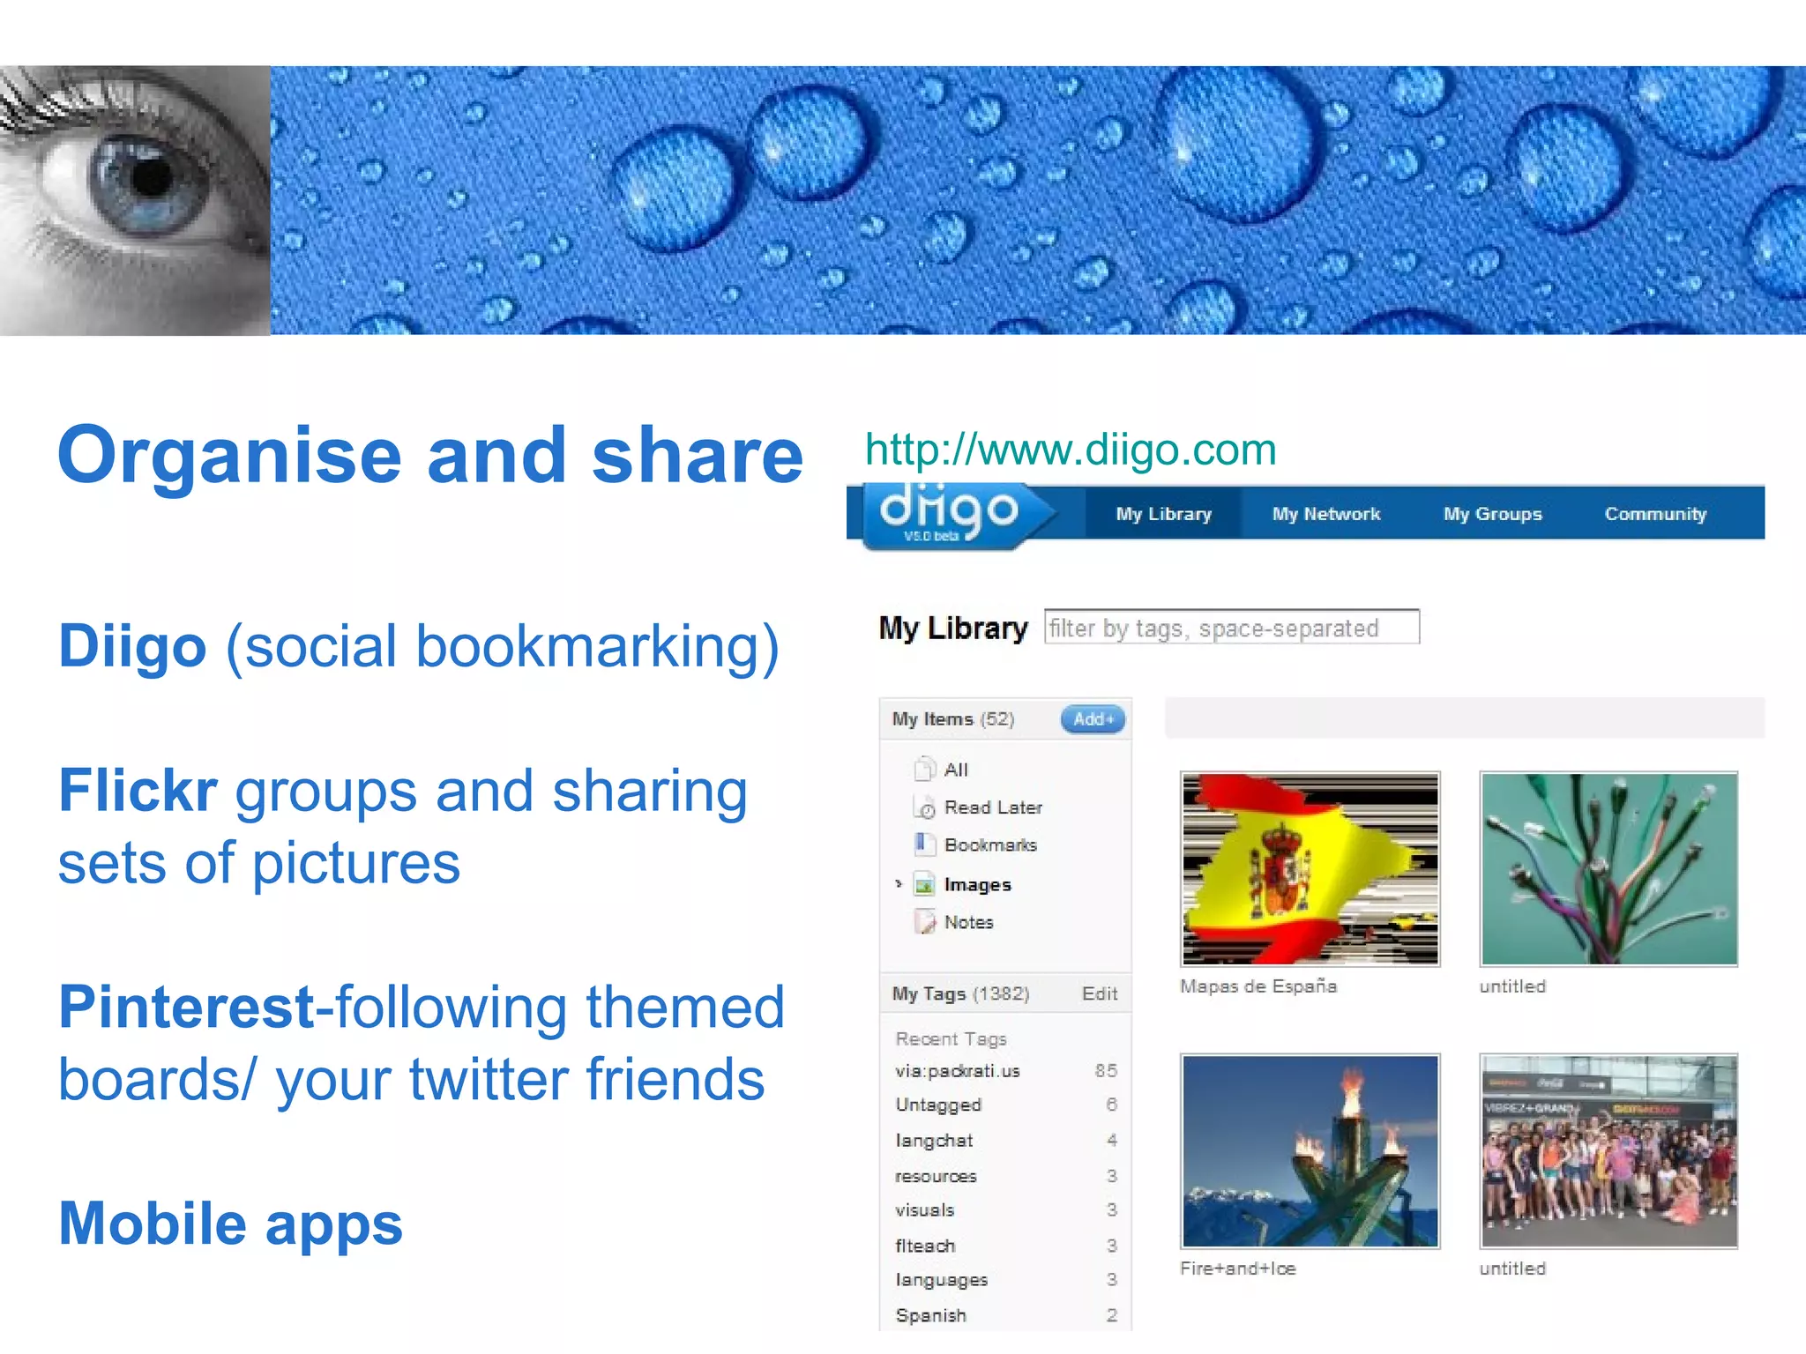Open the Community tab

click(x=1655, y=514)
